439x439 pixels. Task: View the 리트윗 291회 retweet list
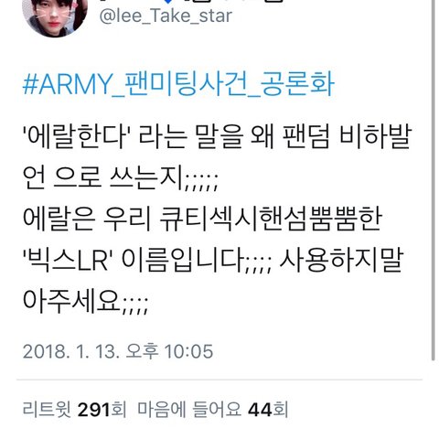coord(74,409)
